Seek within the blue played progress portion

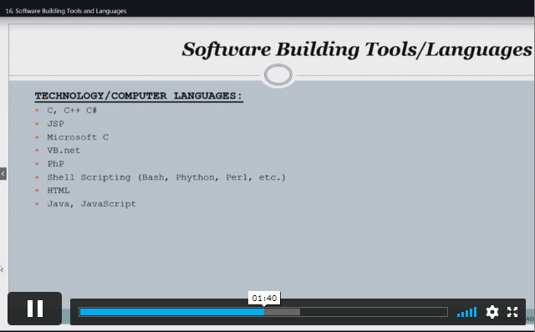click(172, 312)
